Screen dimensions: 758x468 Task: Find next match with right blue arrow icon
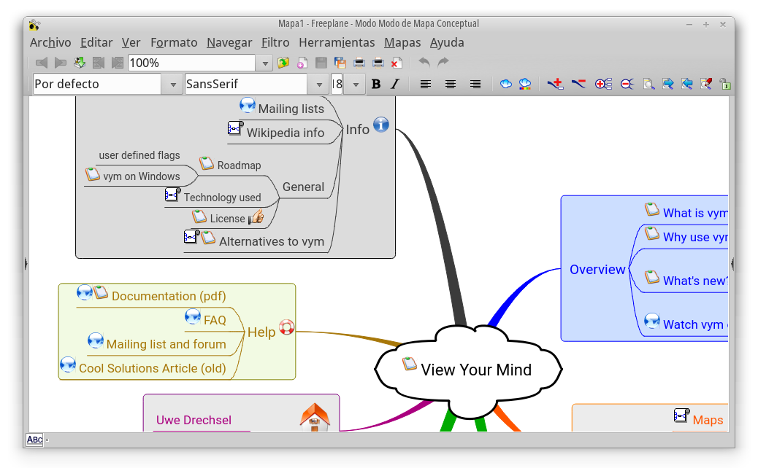pos(668,84)
